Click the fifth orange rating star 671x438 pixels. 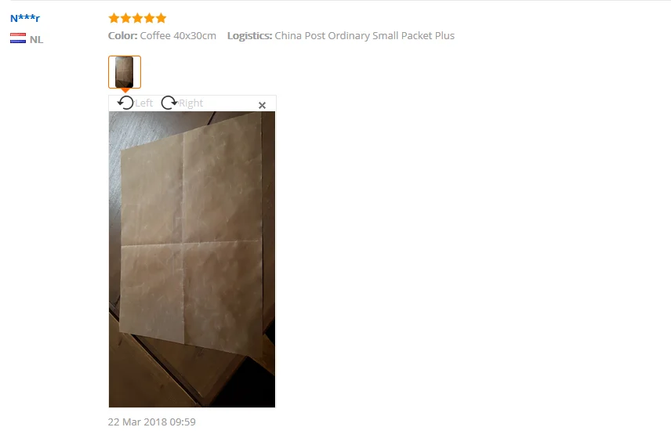tap(161, 18)
